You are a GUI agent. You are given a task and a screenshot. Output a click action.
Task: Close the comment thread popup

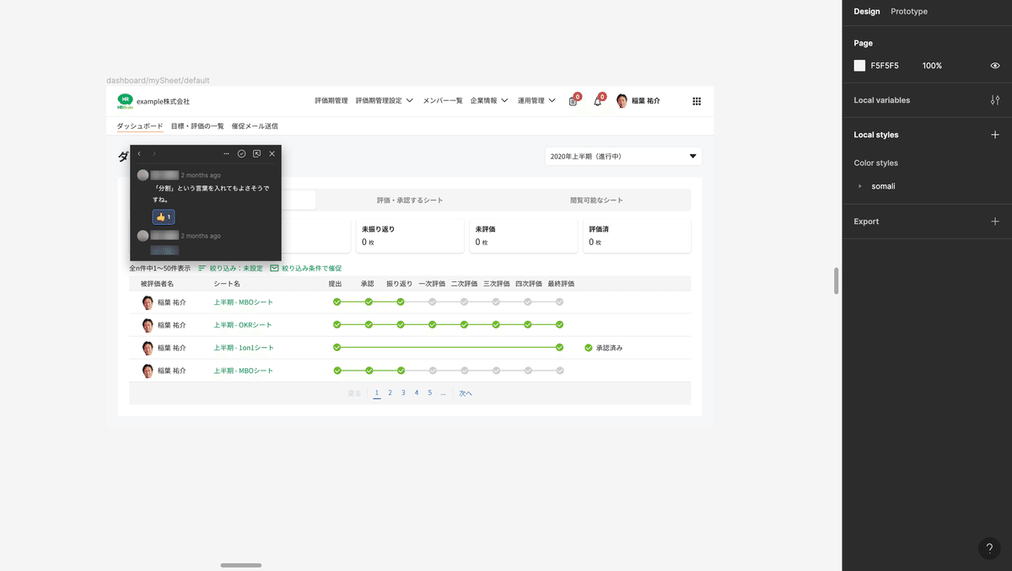tap(272, 154)
